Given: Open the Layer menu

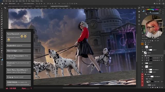Looking at the screenshot, I should (13, 1).
